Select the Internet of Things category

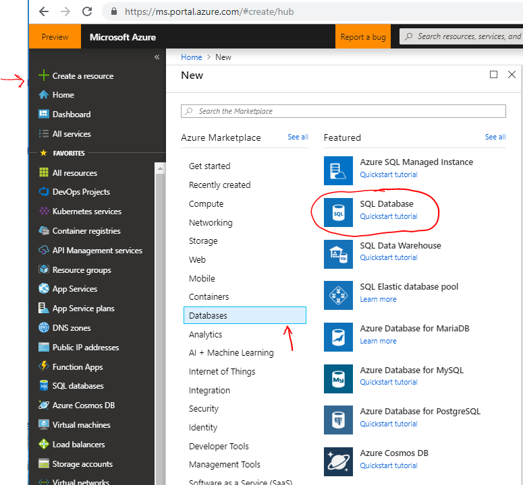[x=222, y=371]
